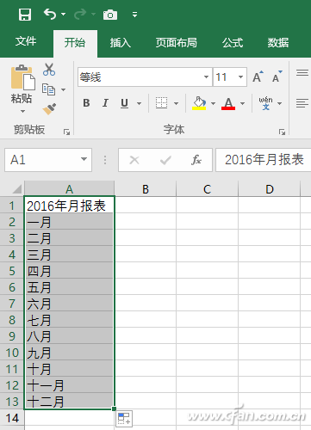Expand the font name dropdown list
Viewport: 311px width, 430px height.
(x=206, y=77)
